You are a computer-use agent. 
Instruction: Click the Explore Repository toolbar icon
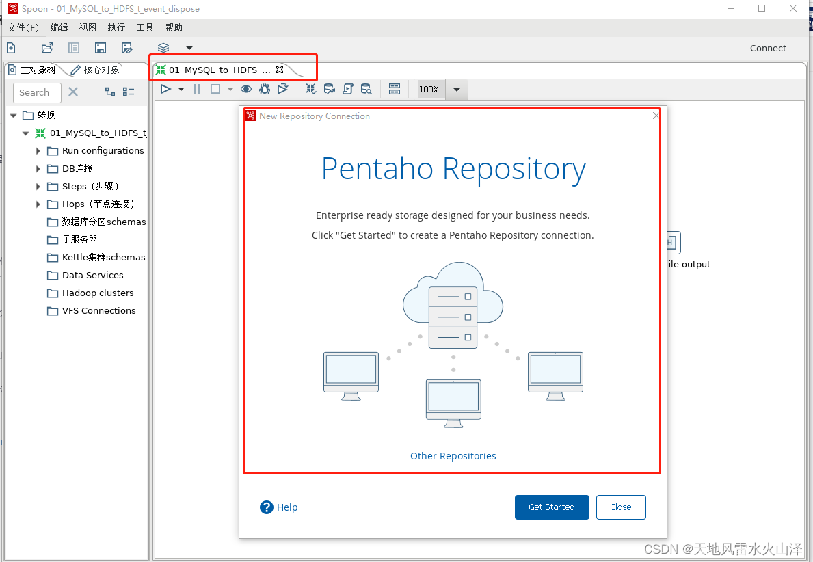pos(74,49)
